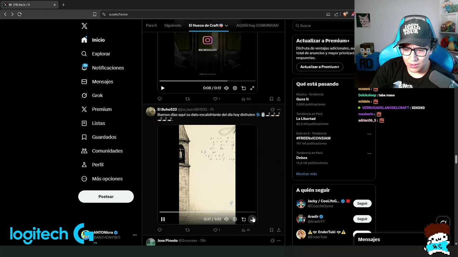The height and width of the screenshot is (257, 458).
Task: Click Grok icon on El Buho522 post
Action: [272, 110]
